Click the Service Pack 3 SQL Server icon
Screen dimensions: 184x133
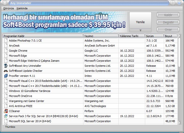(6, 116)
